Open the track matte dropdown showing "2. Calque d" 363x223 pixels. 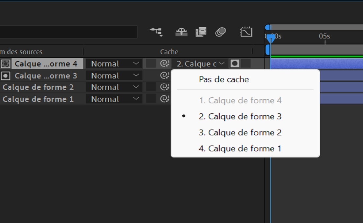click(200, 64)
